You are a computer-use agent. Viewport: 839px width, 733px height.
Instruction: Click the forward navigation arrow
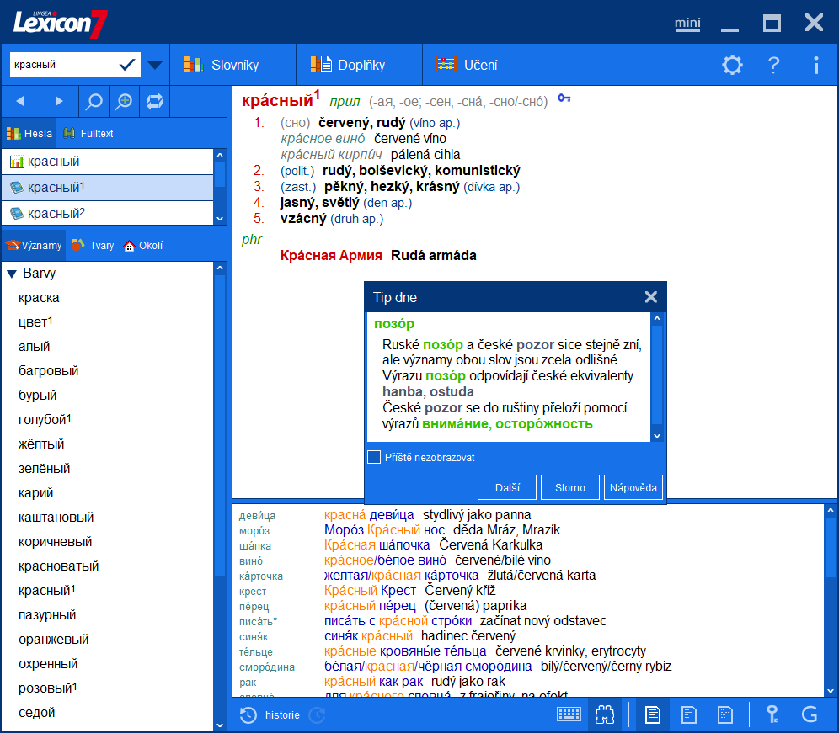59,101
